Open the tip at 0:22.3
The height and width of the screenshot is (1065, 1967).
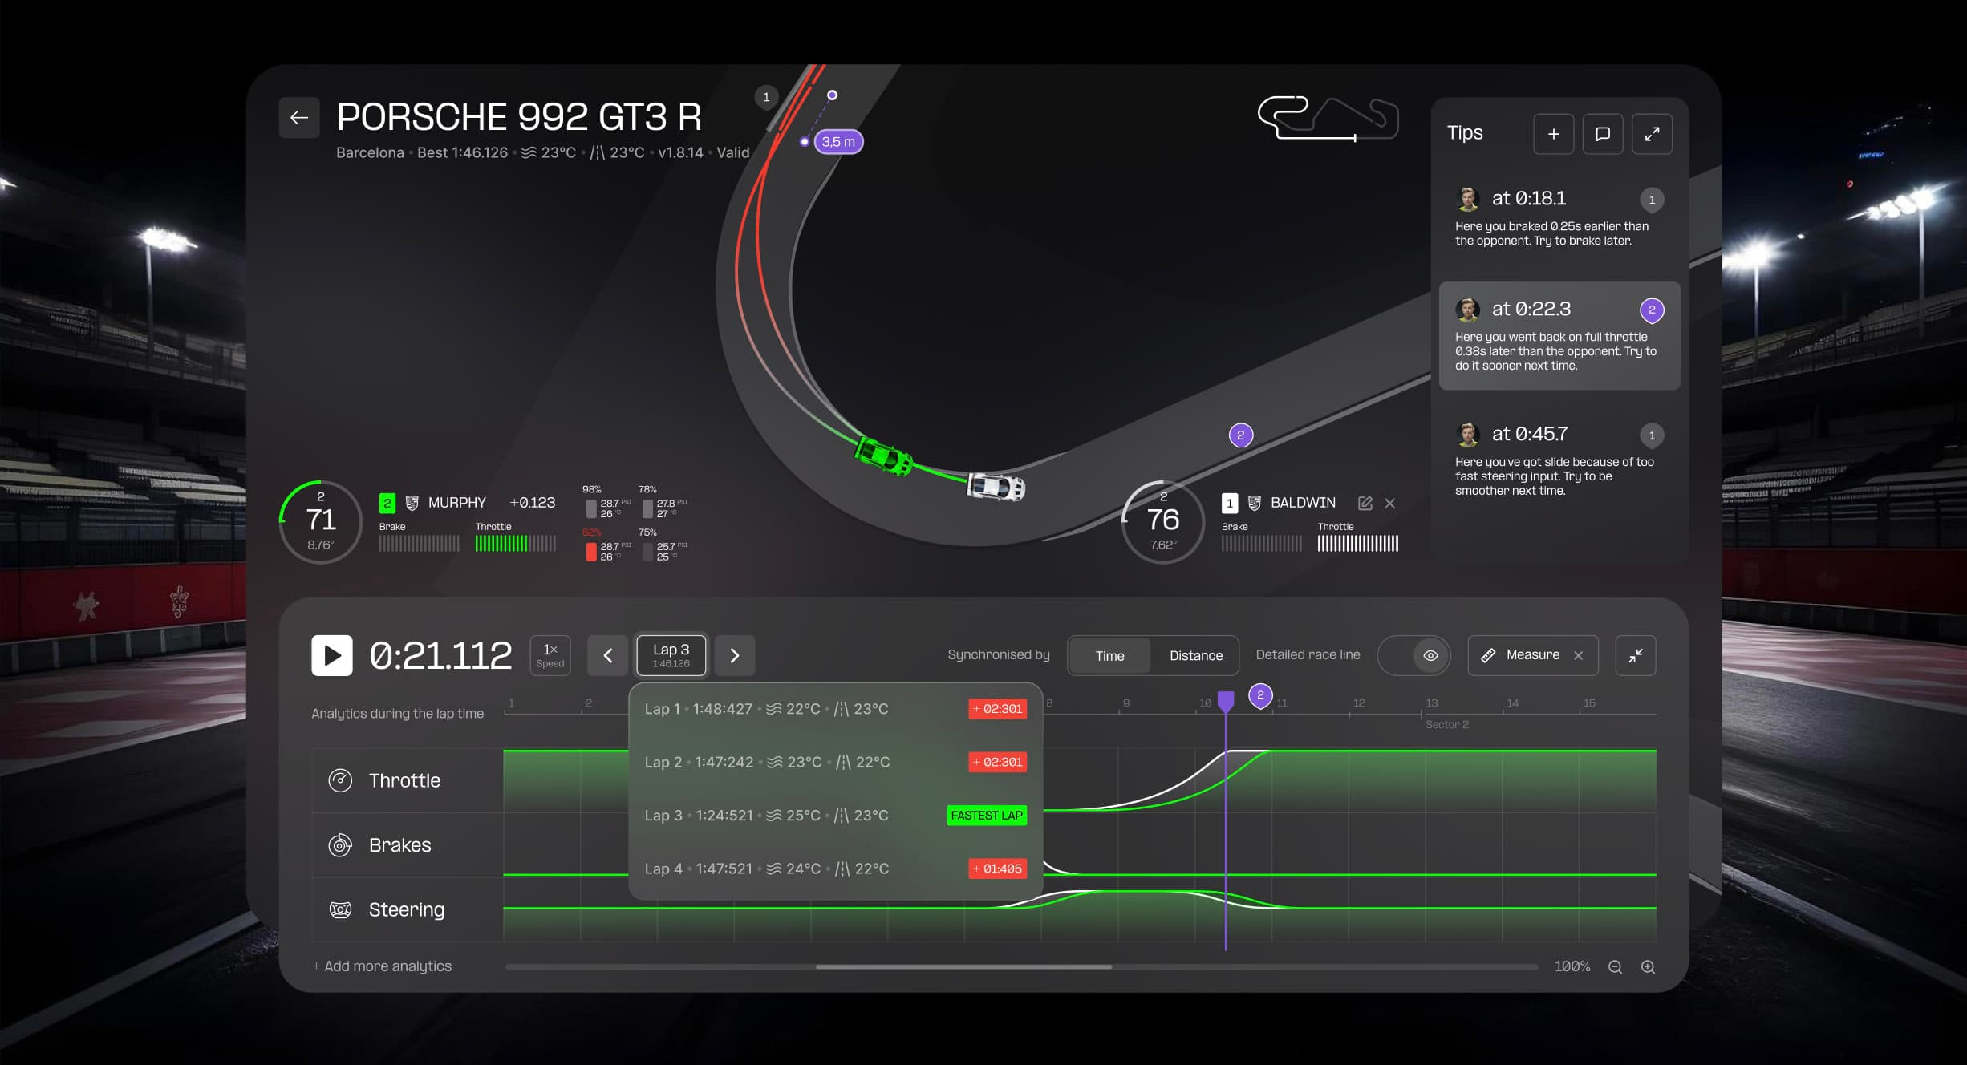[1559, 335]
